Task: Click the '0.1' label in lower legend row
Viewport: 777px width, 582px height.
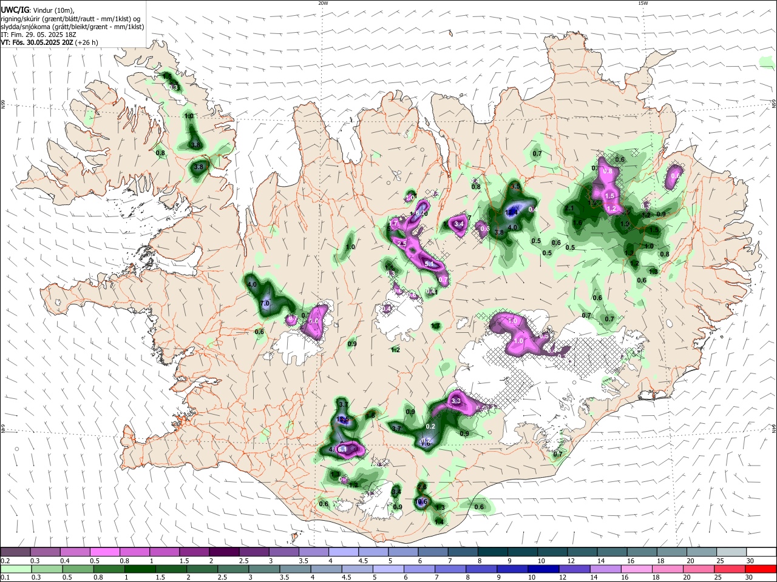Action: 4,577
